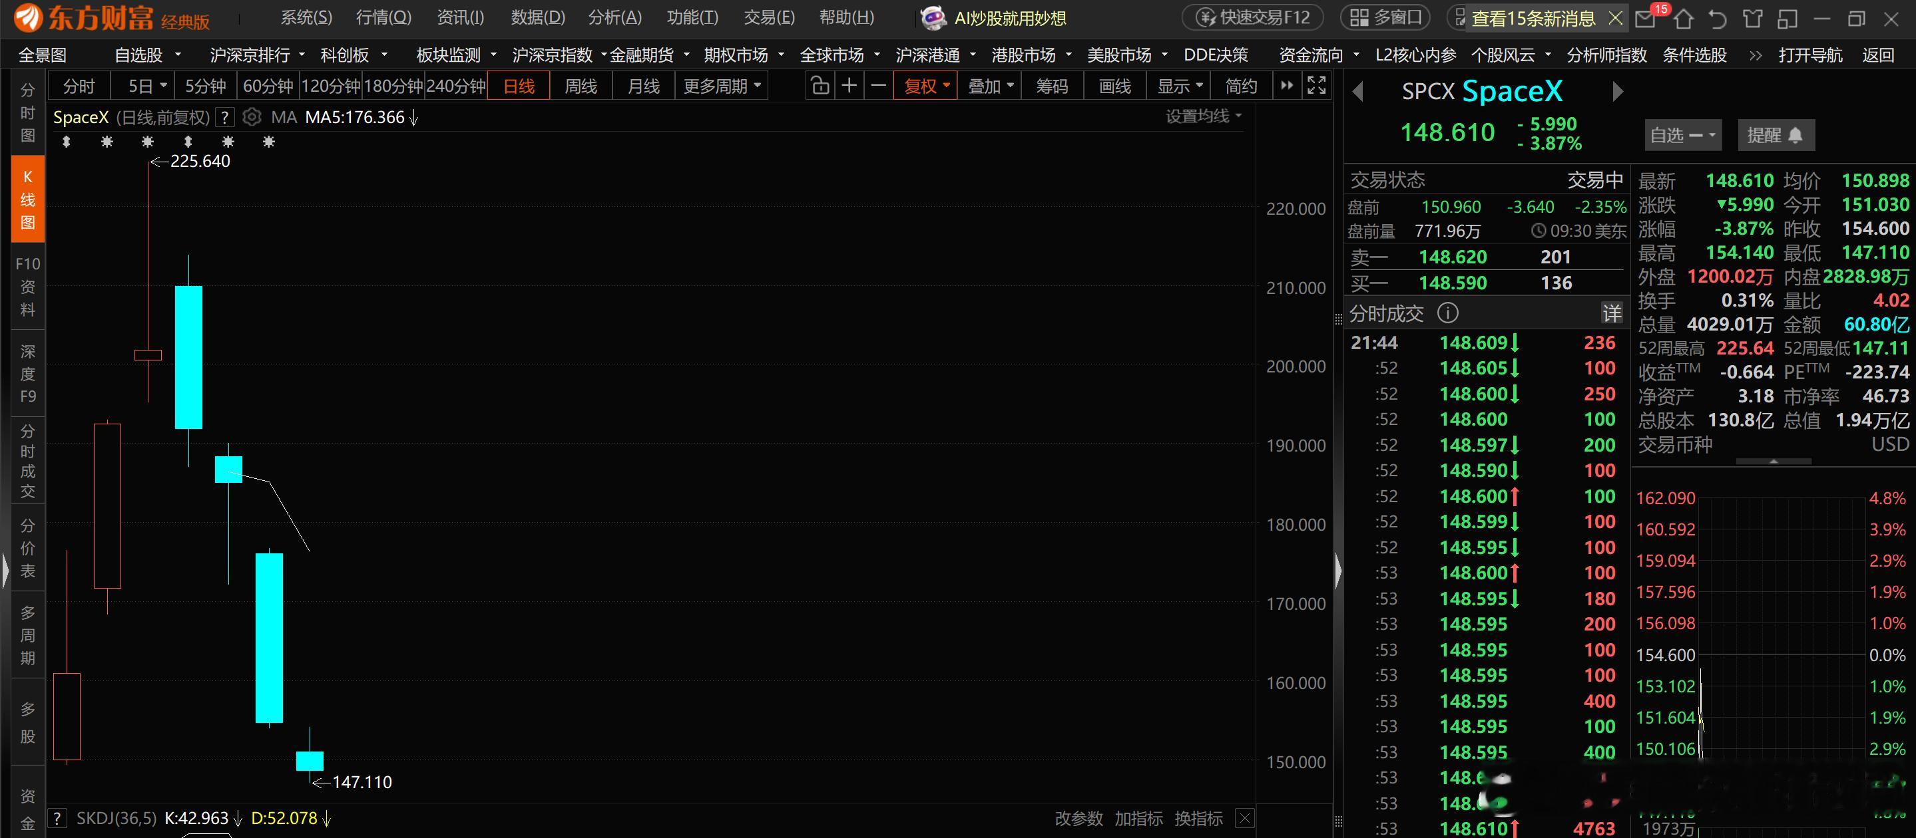Switch to 60分钟 period
Screen dimensions: 1916x838
[268, 86]
